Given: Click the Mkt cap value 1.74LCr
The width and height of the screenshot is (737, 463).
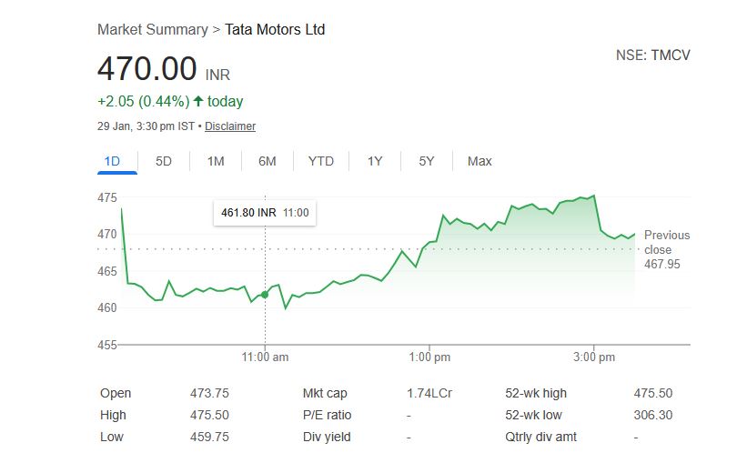Looking at the screenshot, I should [x=429, y=393].
